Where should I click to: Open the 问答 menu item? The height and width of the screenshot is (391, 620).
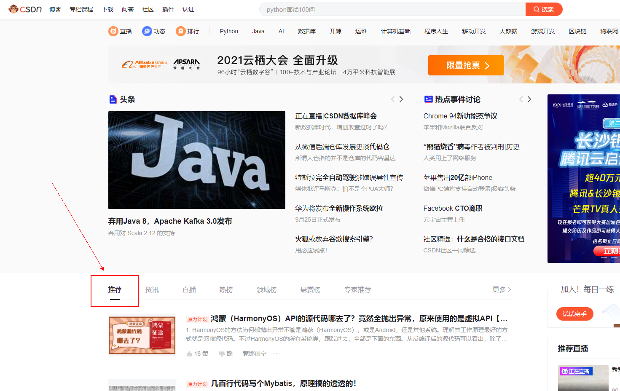128,9
